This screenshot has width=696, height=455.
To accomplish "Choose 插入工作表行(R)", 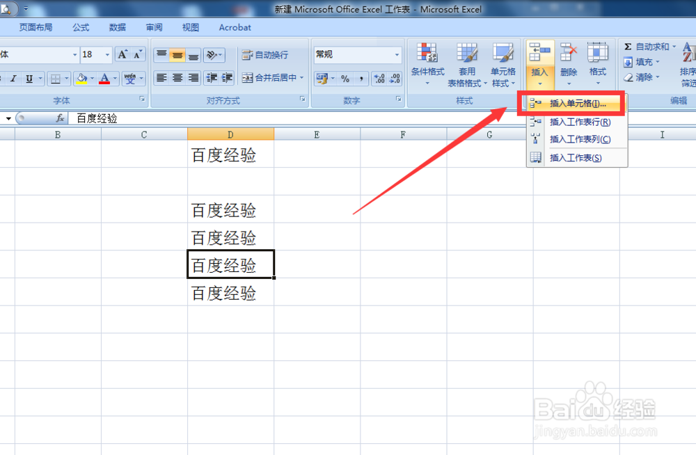I will tap(577, 122).
